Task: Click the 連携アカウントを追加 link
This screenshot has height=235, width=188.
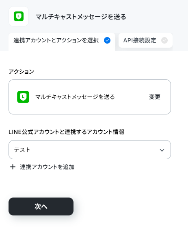Action: click(47, 167)
